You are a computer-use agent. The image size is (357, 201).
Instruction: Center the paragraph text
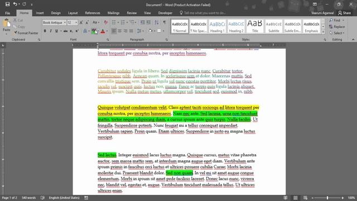119,31
